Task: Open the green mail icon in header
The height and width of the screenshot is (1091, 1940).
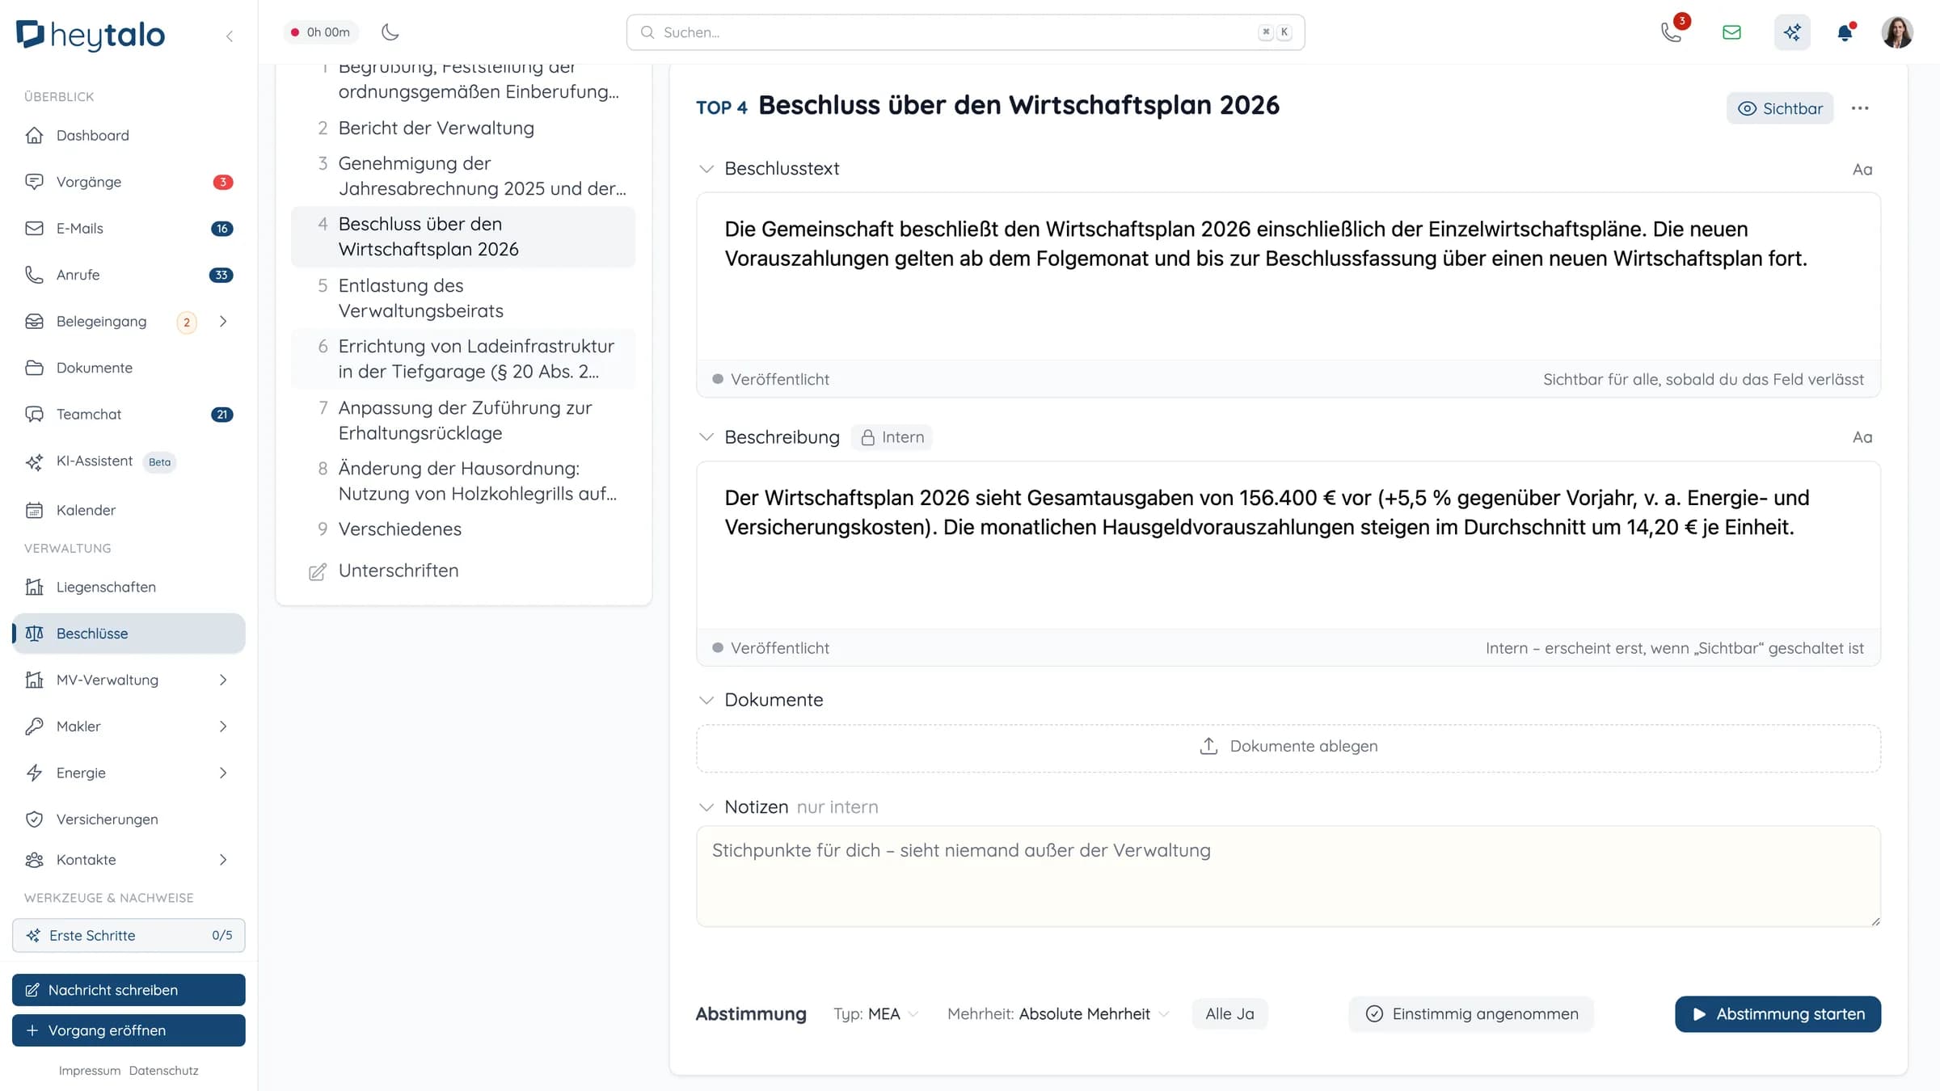Action: 1731,32
